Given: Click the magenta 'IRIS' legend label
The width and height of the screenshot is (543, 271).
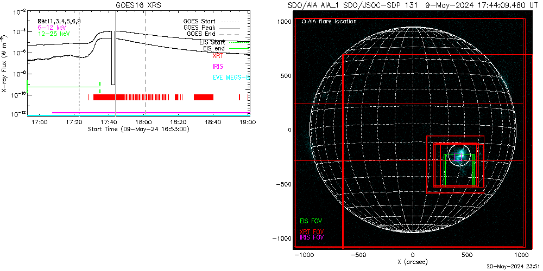Looking at the screenshot, I should pos(218,66).
